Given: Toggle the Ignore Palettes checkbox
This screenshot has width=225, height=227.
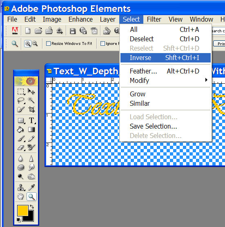Looking at the screenshot, I should tap(102, 43).
